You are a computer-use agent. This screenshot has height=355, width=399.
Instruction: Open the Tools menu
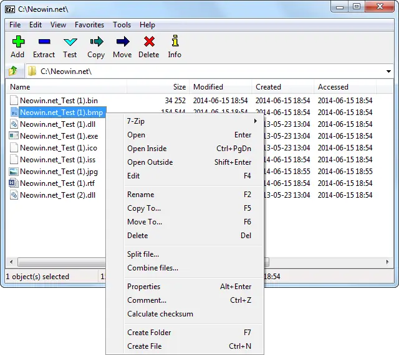click(122, 25)
